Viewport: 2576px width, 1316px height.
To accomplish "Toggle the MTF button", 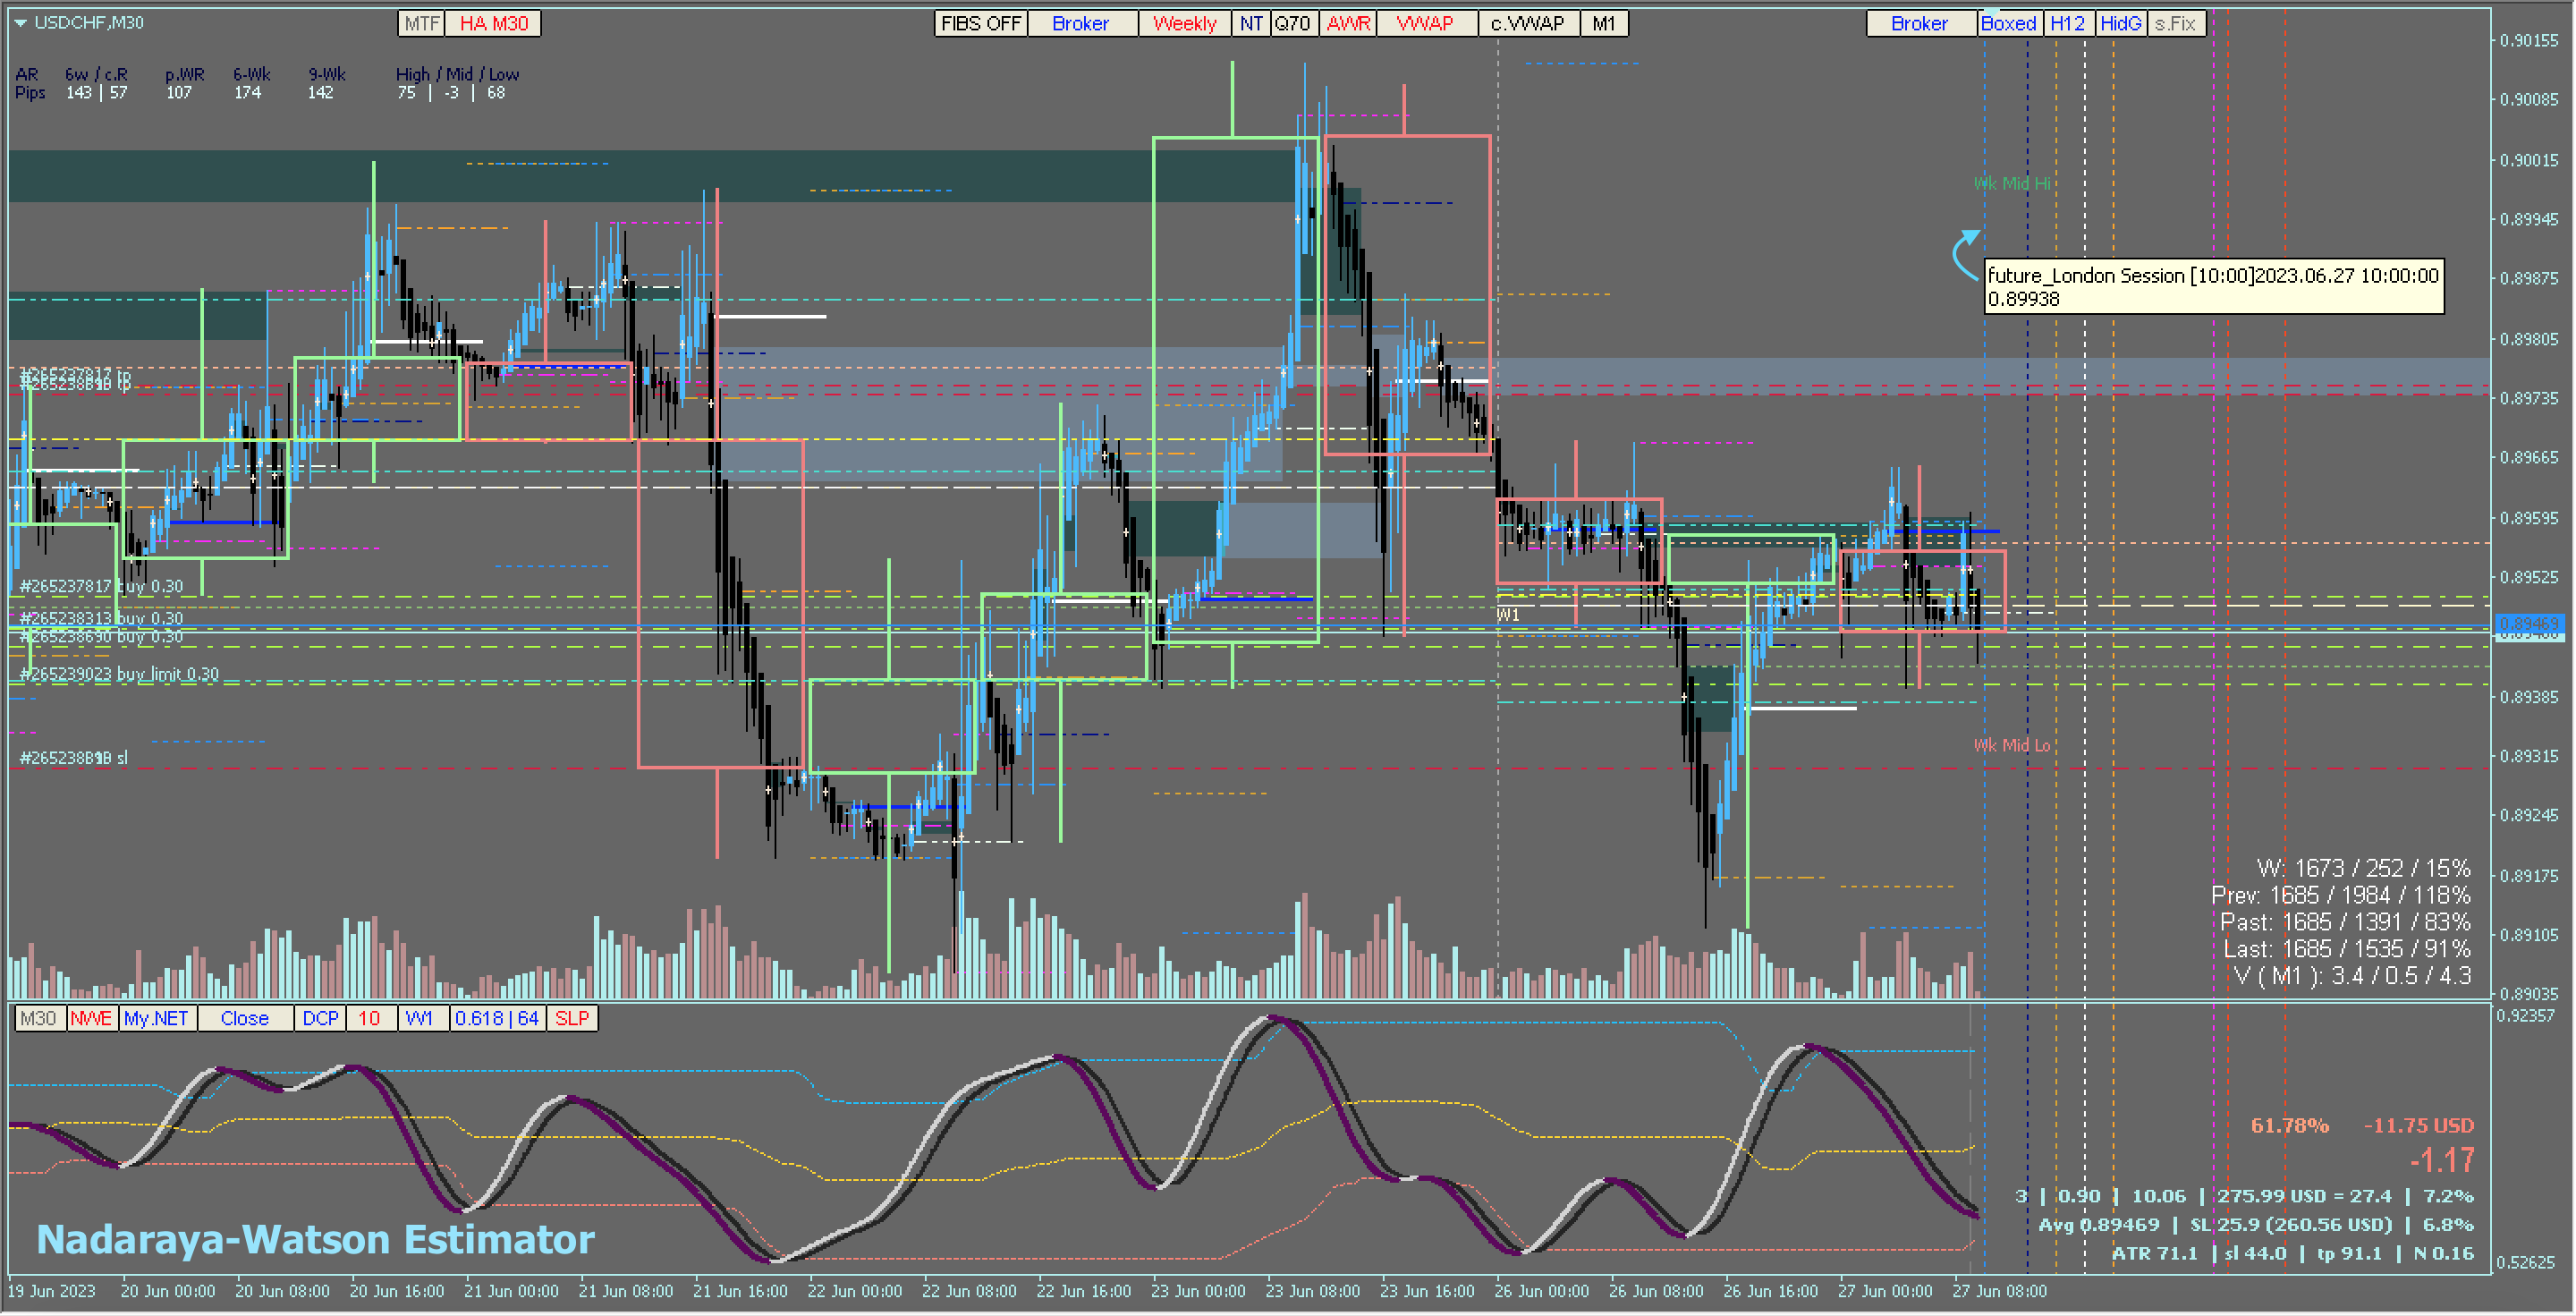I will 422,23.
